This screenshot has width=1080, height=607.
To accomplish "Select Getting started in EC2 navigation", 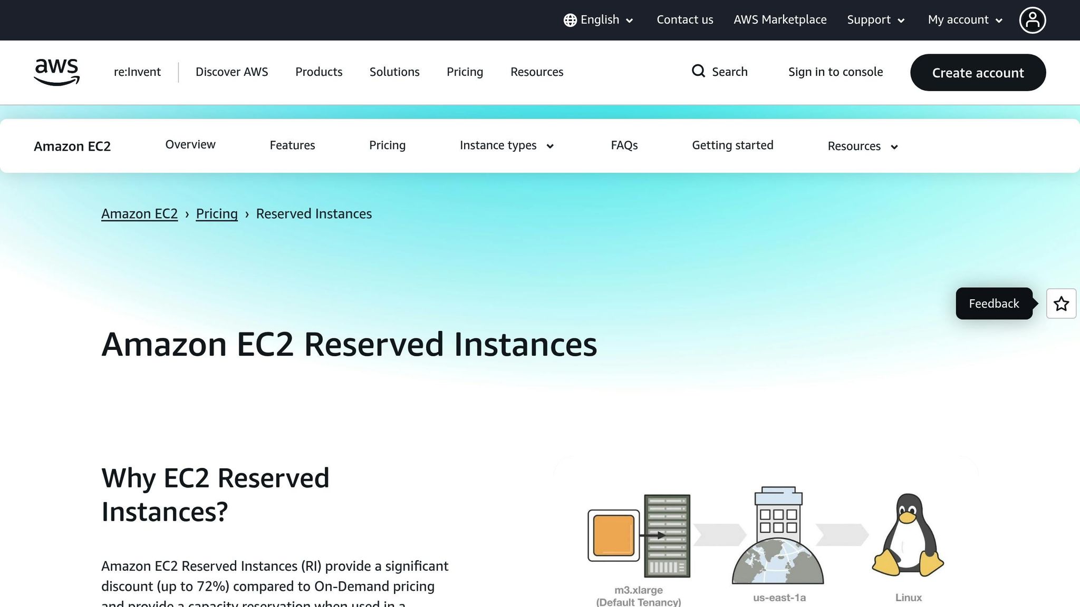I will pos(732,145).
